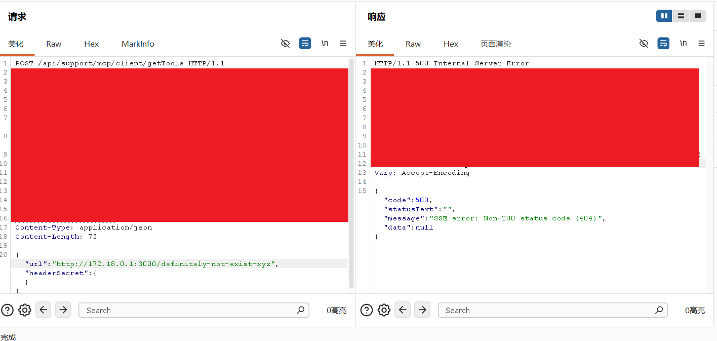Open help for request search

click(7, 310)
